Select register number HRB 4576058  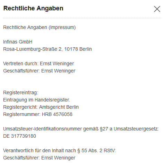57,115
